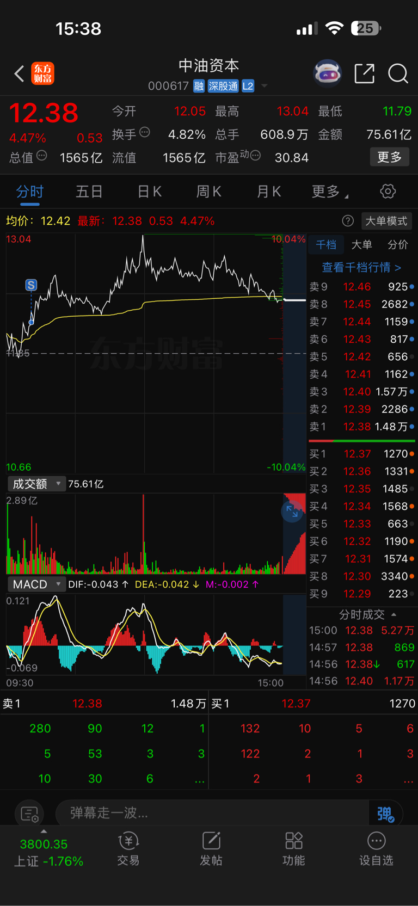The height and width of the screenshot is (906, 418).
Task: Switch to 周K tab
Action: click(209, 192)
